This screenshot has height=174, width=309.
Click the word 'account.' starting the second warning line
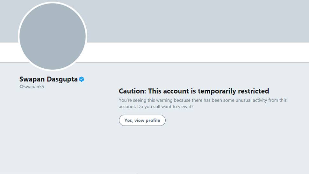coord(127,106)
